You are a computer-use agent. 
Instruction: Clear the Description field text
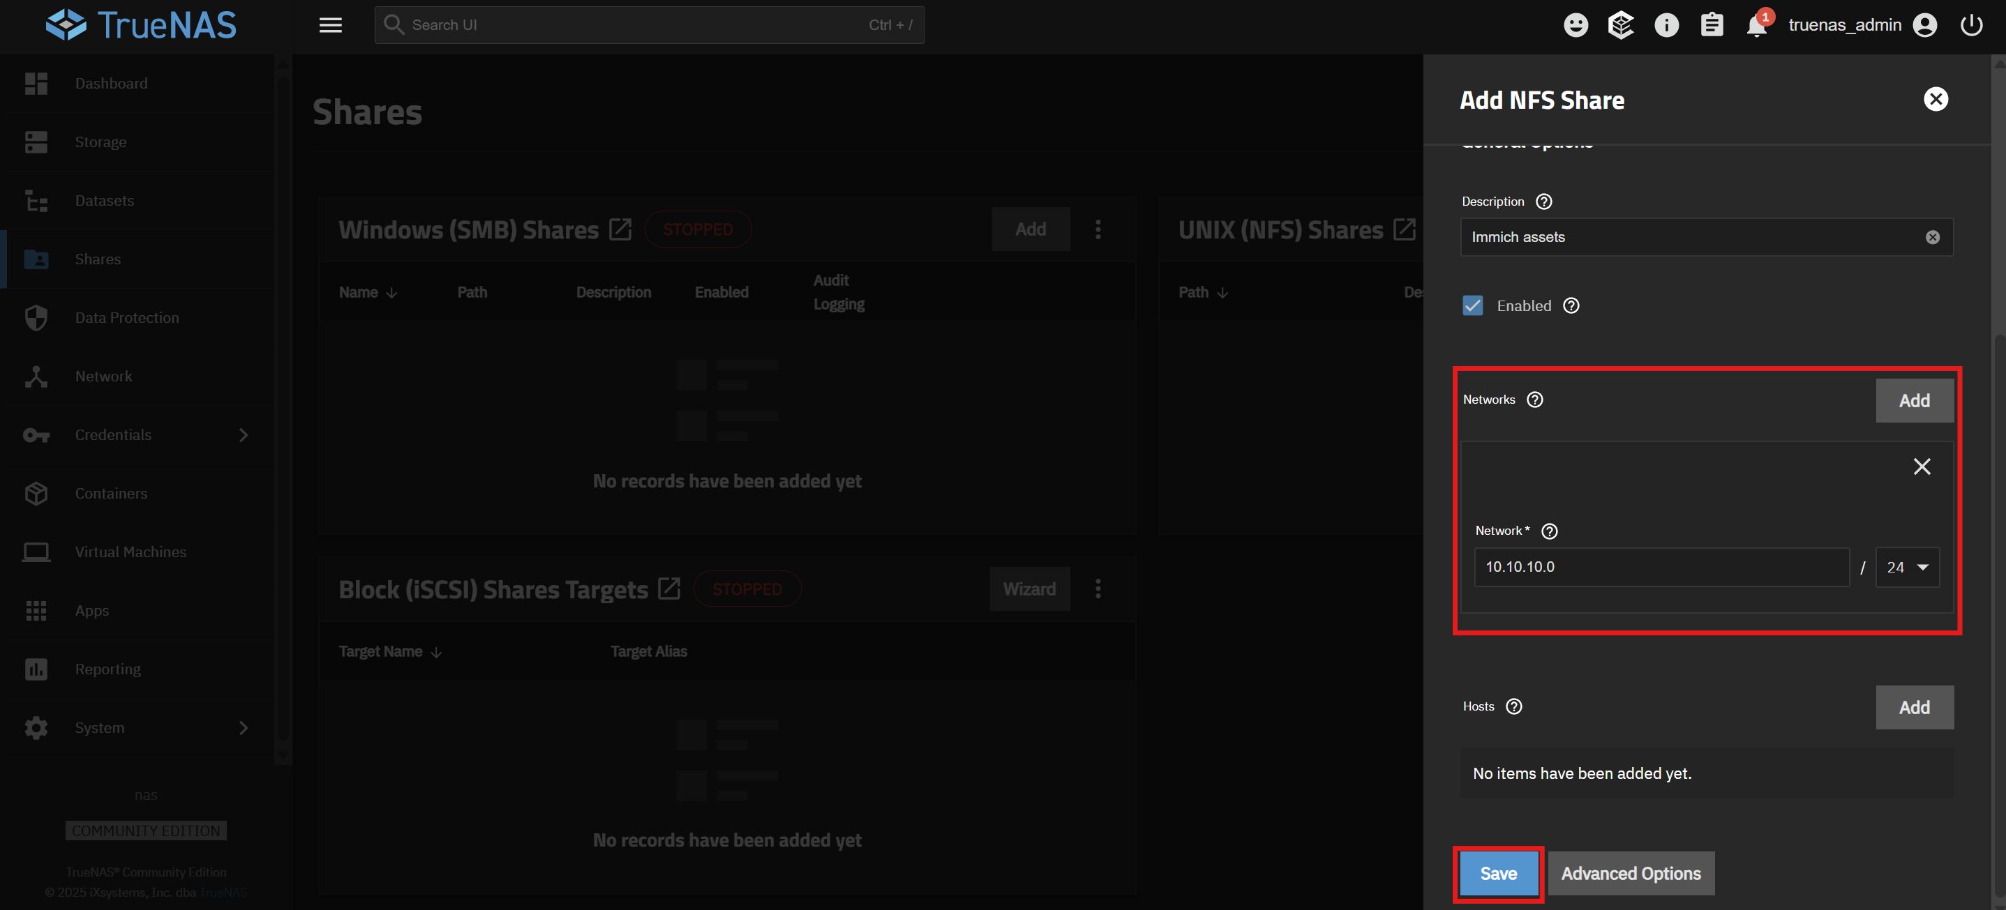click(x=1932, y=237)
